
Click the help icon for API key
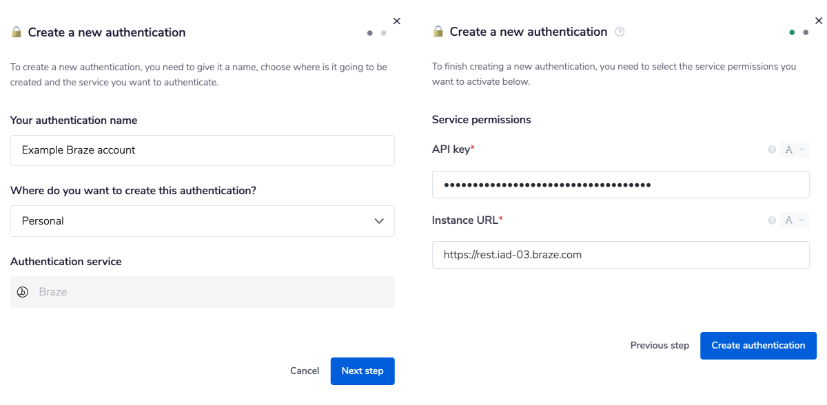pos(772,149)
